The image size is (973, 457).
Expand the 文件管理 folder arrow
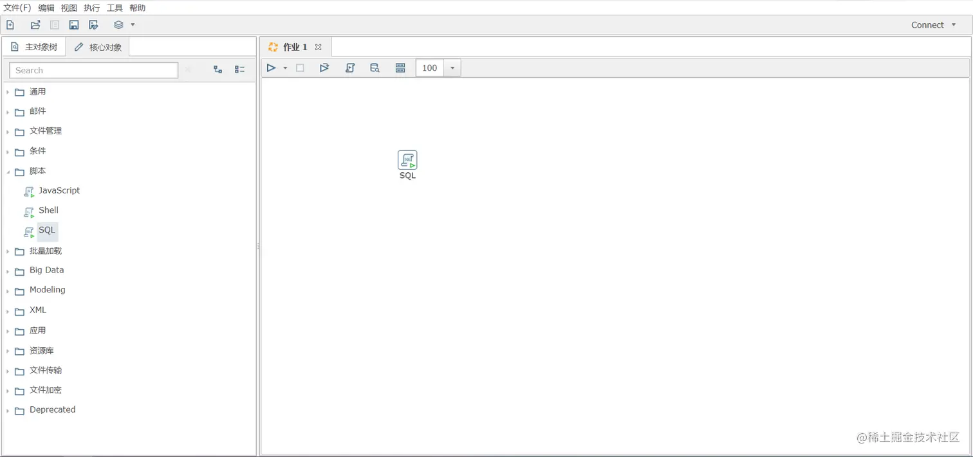click(8, 132)
